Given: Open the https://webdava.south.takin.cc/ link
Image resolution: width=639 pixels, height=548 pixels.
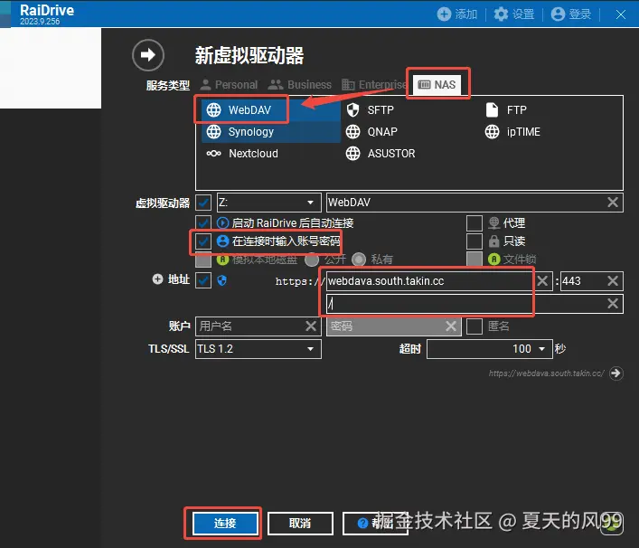Looking at the screenshot, I should point(547,373).
